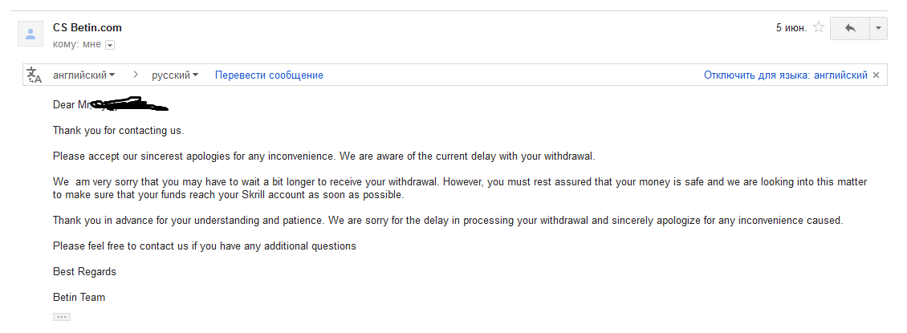Open the английский source language dropdown
The width and height of the screenshot is (907, 333).
[83, 75]
